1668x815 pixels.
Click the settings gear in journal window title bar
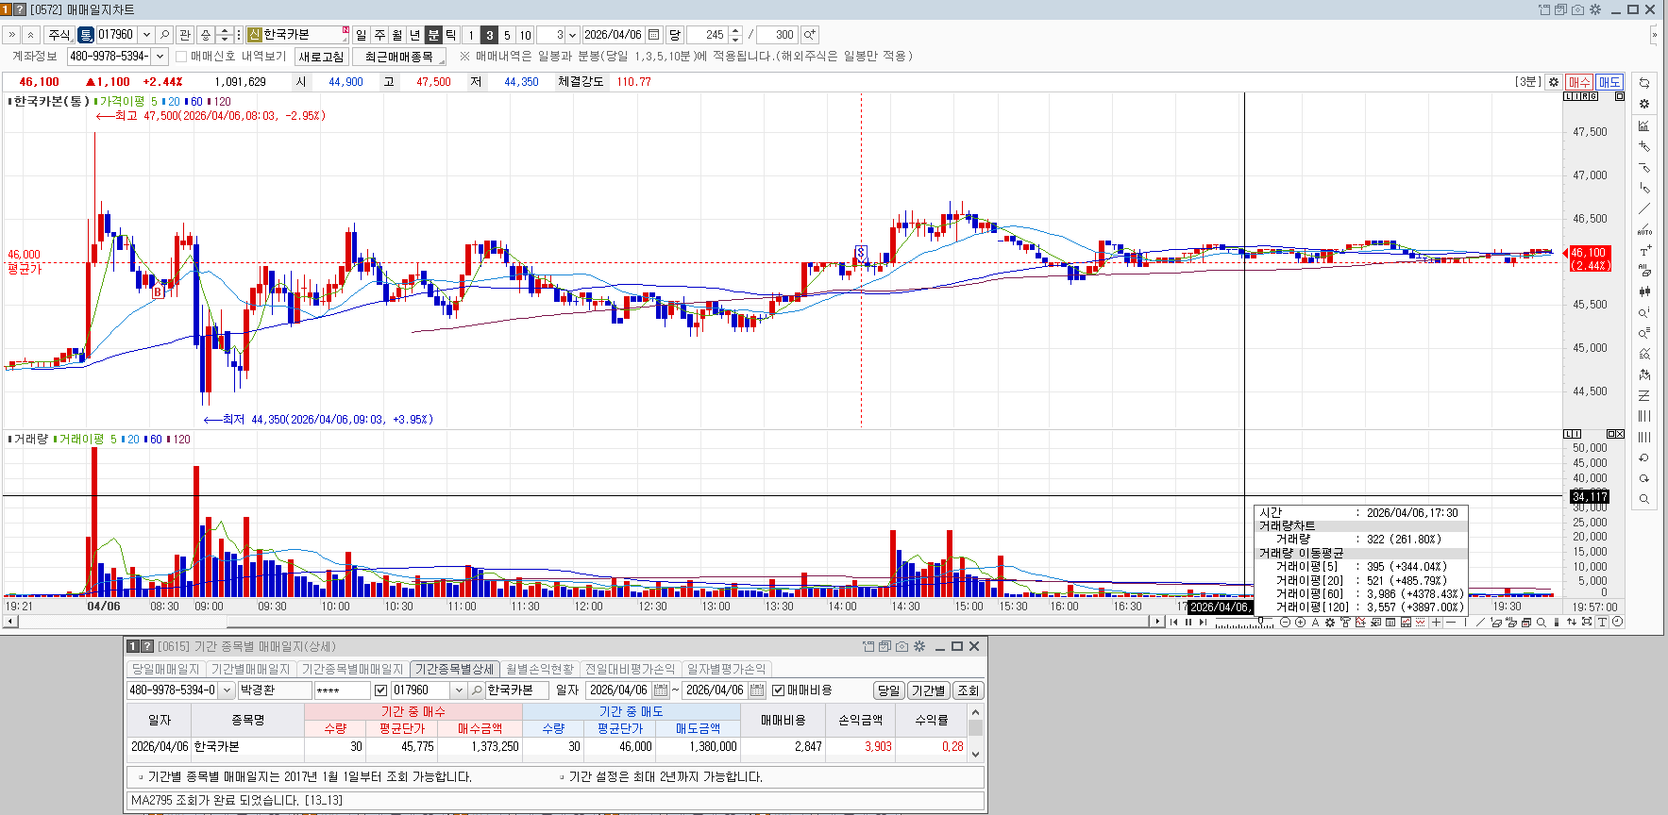click(x=918, y=646)
